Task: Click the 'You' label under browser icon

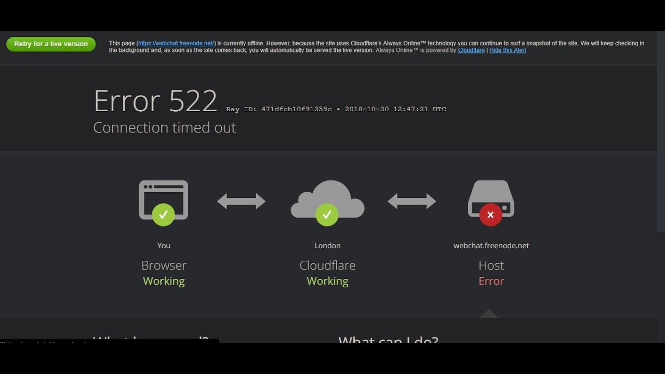Action: [x=164, y=246]
